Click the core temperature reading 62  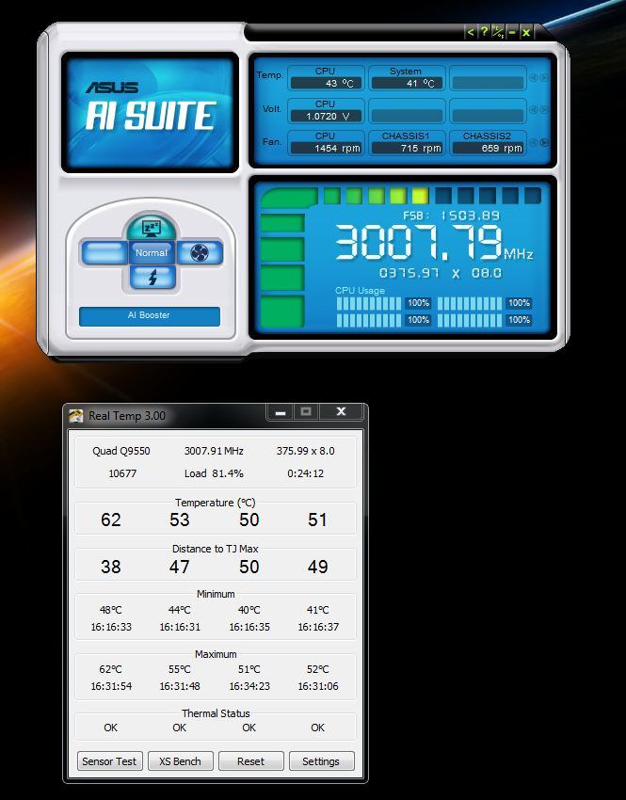tap(111, 520)
